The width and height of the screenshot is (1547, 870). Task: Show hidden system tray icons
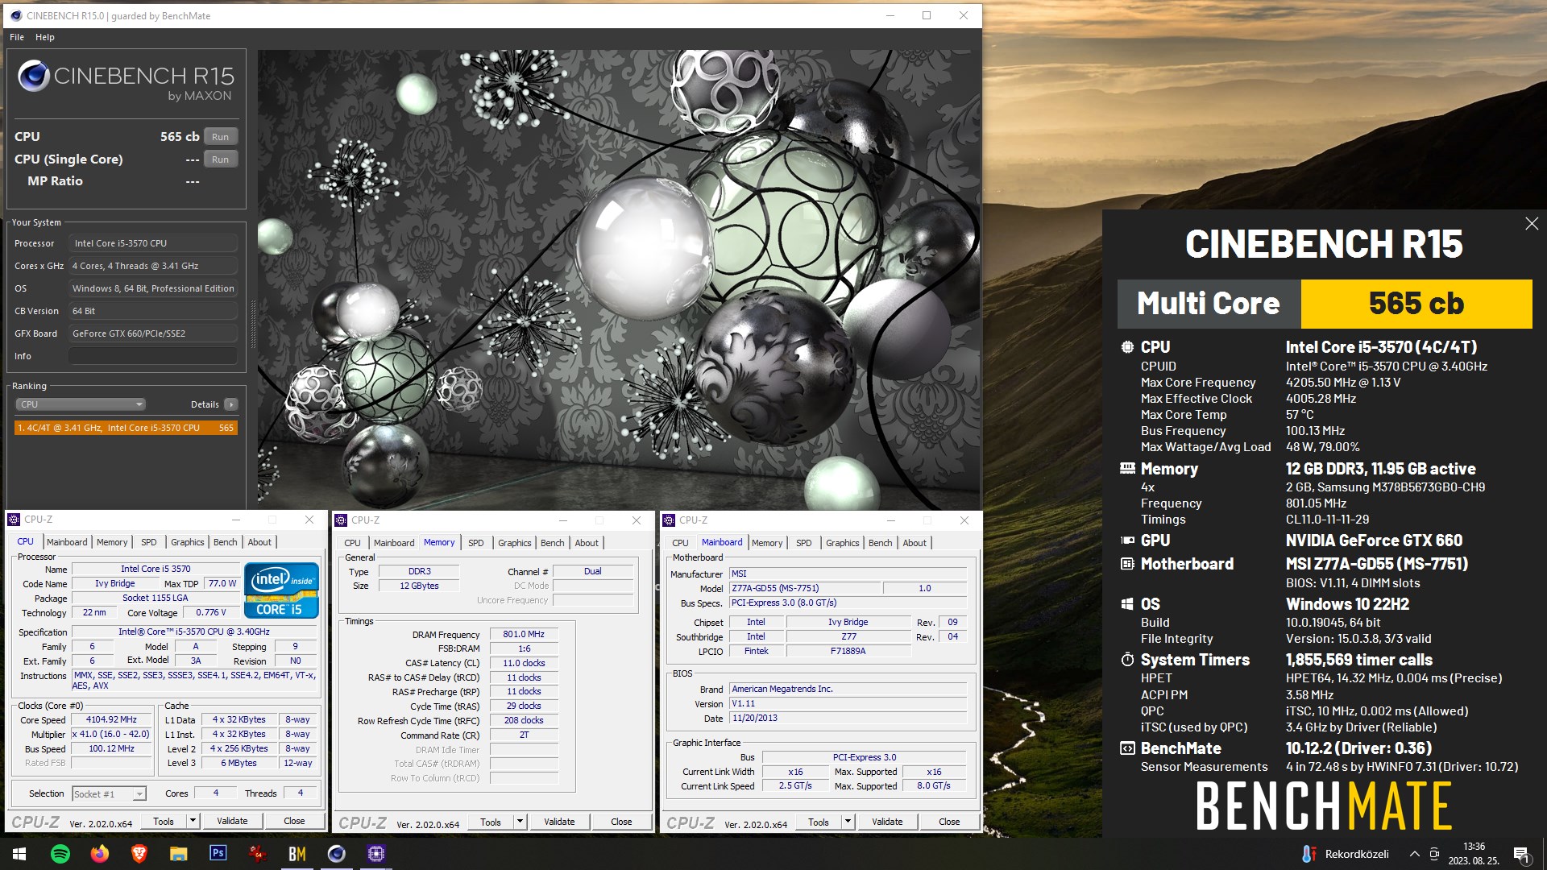coord(1414,854)
